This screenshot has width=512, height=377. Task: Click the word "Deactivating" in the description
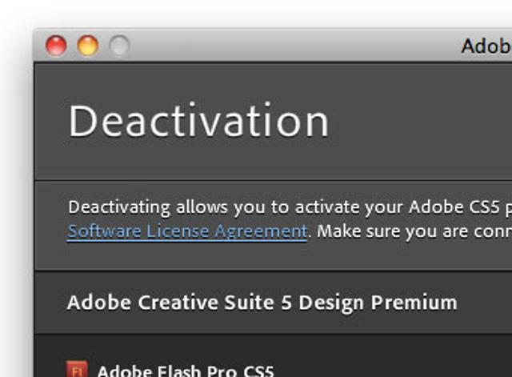119,207
